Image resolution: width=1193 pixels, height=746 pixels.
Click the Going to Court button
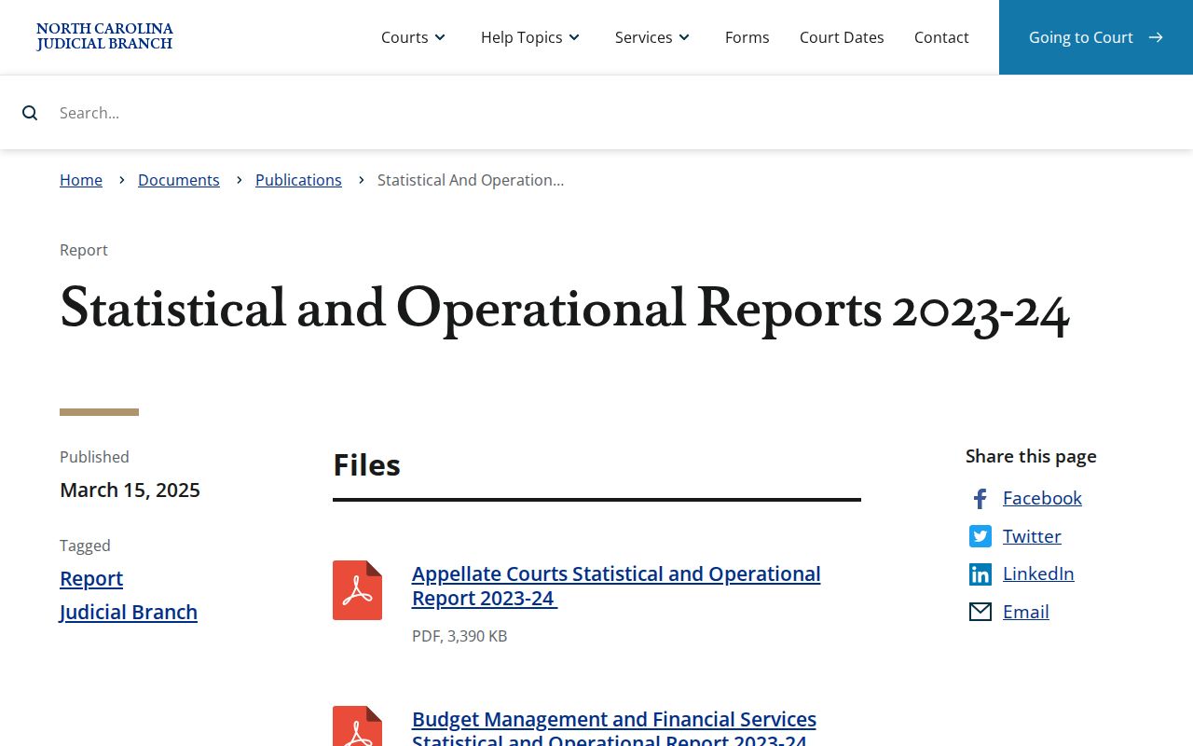(x=1096, y=37)
